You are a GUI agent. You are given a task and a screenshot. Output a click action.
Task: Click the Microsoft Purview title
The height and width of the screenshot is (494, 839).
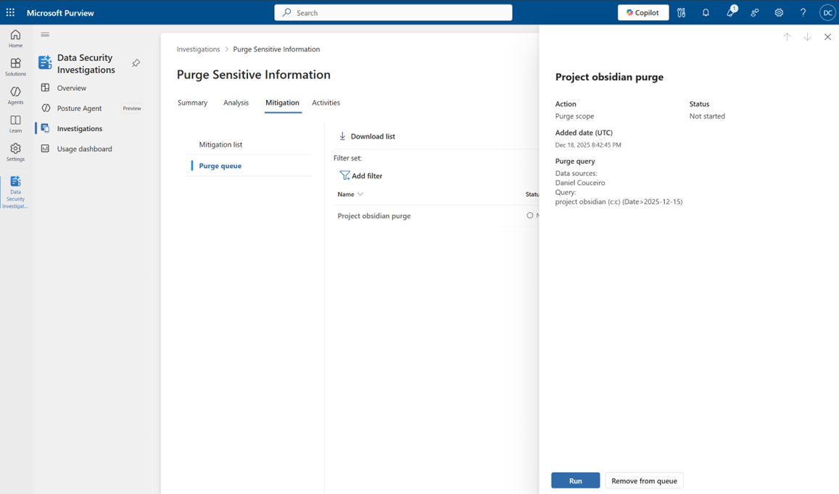[x=60, y=13]
